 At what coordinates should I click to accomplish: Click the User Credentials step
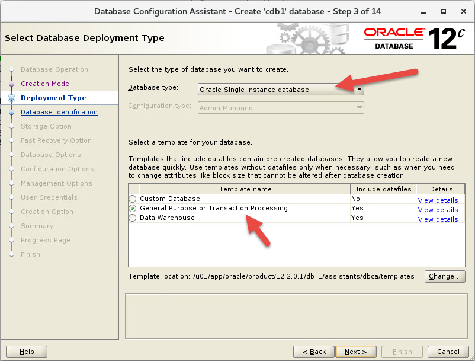click(49, 197)
